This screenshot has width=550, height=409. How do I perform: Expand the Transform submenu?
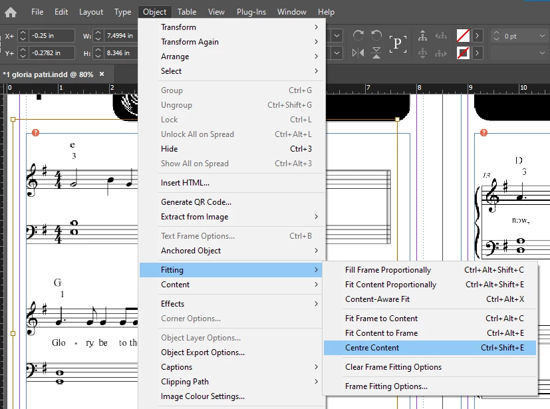[x=231, y=27]
